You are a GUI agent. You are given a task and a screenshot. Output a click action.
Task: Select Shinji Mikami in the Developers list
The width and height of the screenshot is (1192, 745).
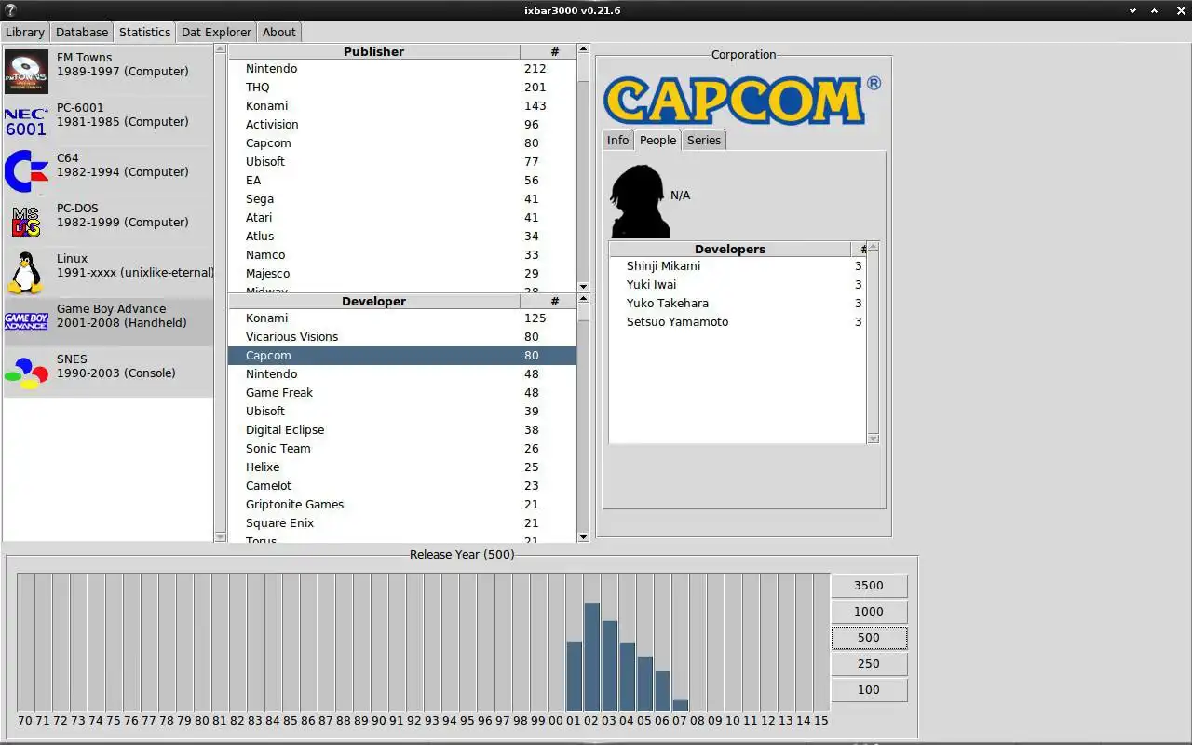point(738,266)
